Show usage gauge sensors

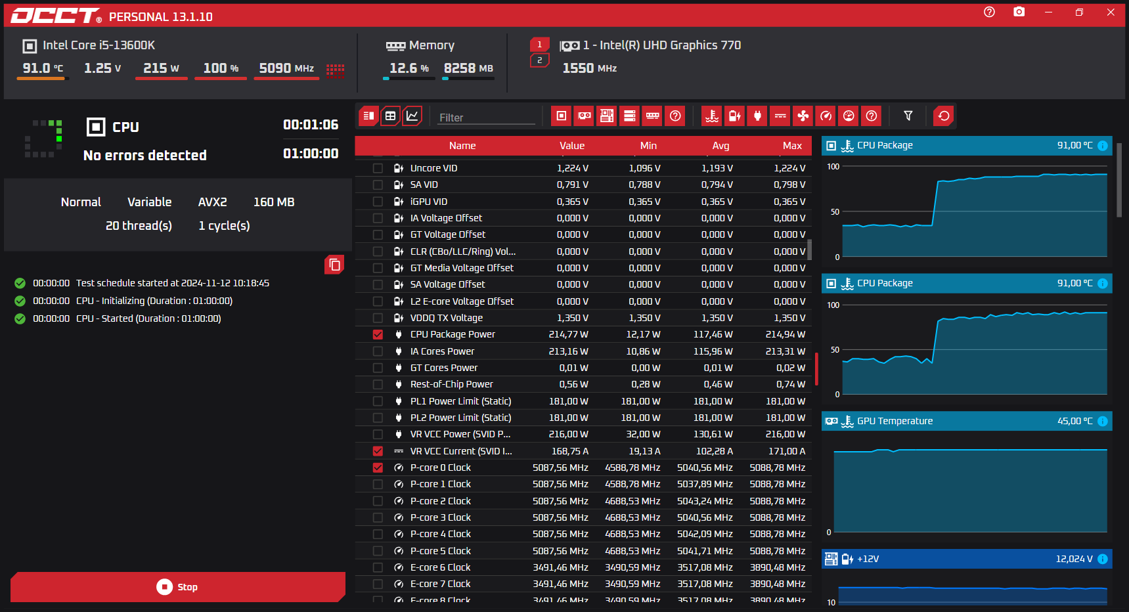(849, 116)
